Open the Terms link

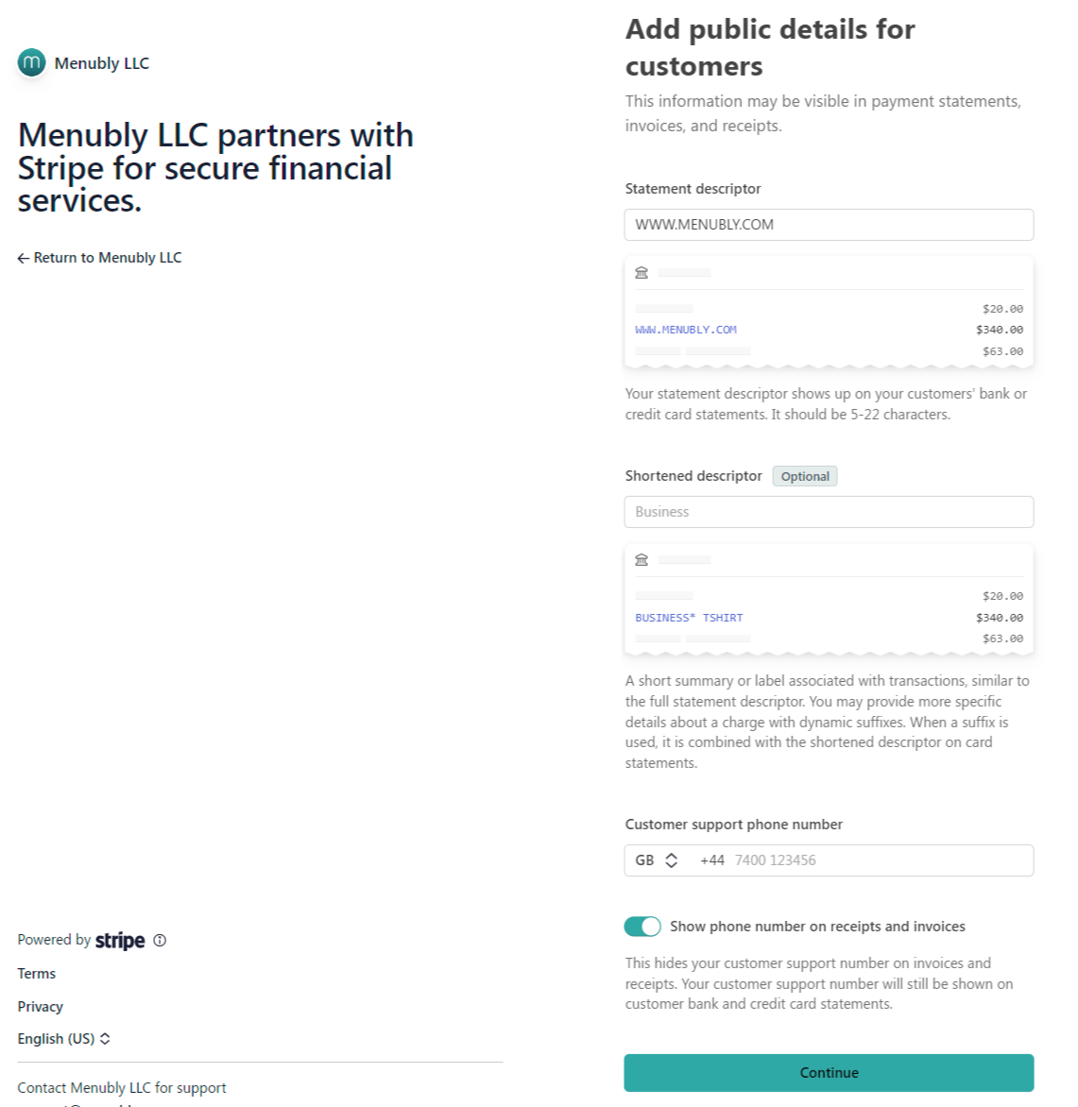pos(37,974)
